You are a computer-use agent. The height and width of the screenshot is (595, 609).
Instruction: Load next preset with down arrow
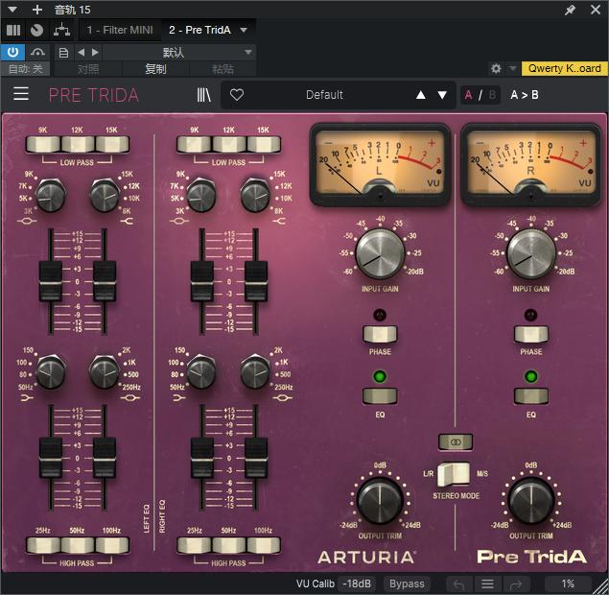442,95
